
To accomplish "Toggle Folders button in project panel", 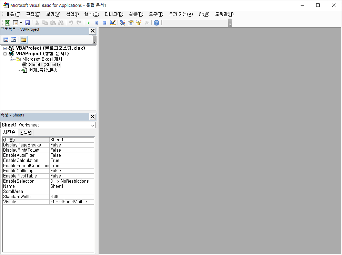I will (x=24, y=40).
